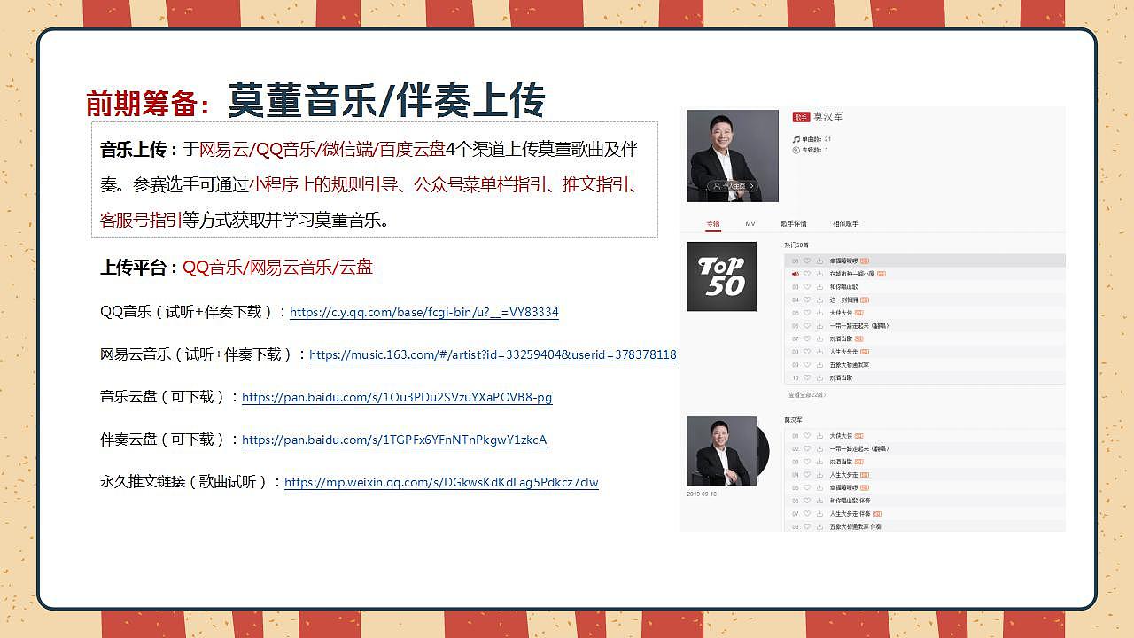1134x638 pixels.
Task: Select 人生大步走 in Top 50 row 08
Action: click(x=844, y=352)
